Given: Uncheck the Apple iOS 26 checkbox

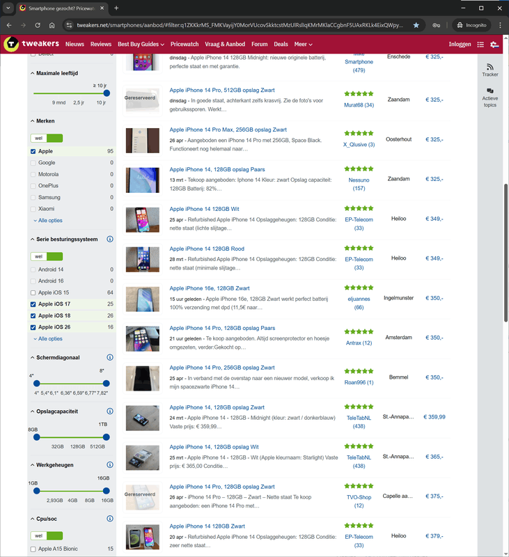Looking at the screenshot, I should tap(33, 327).
